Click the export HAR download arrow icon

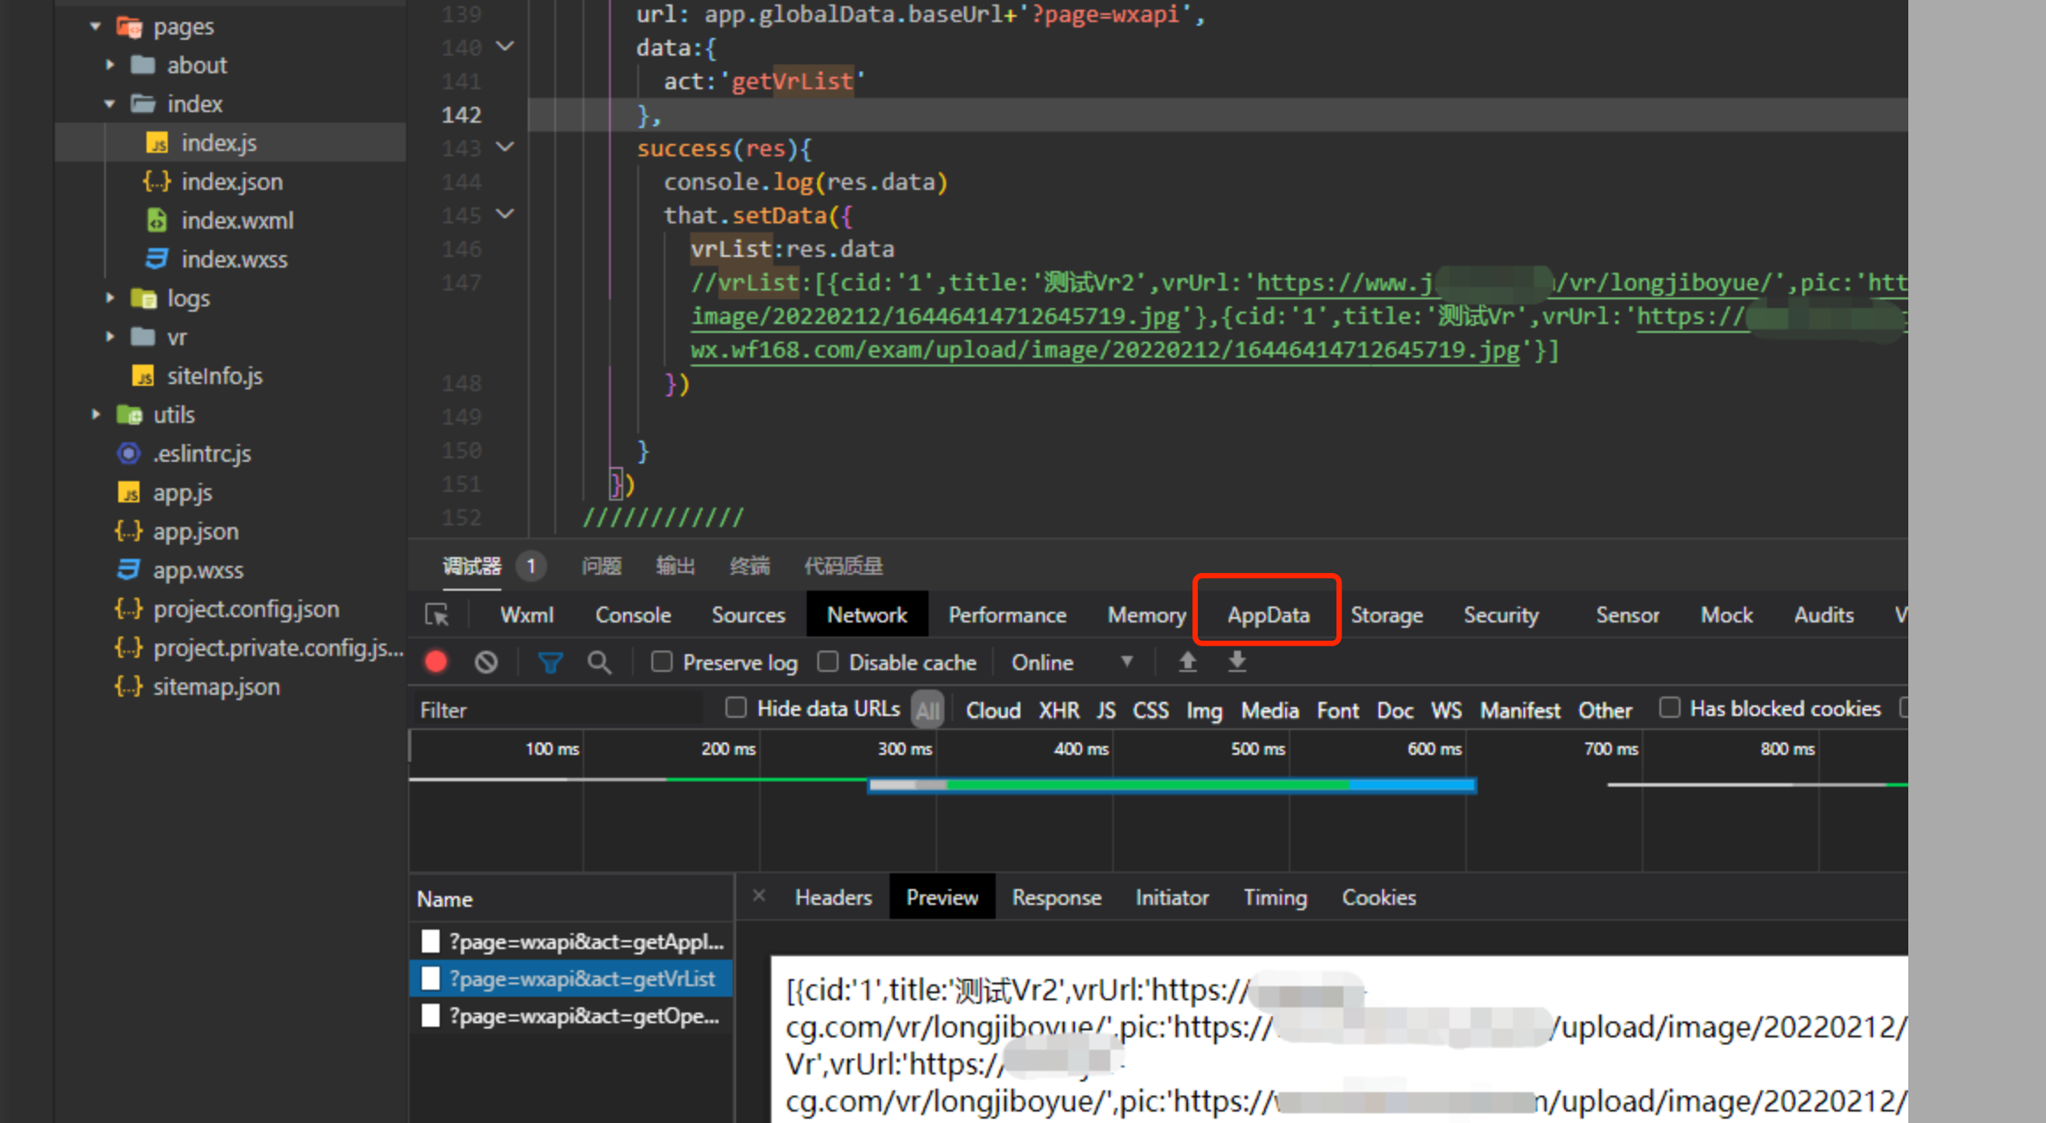[x=1237, y=661]
